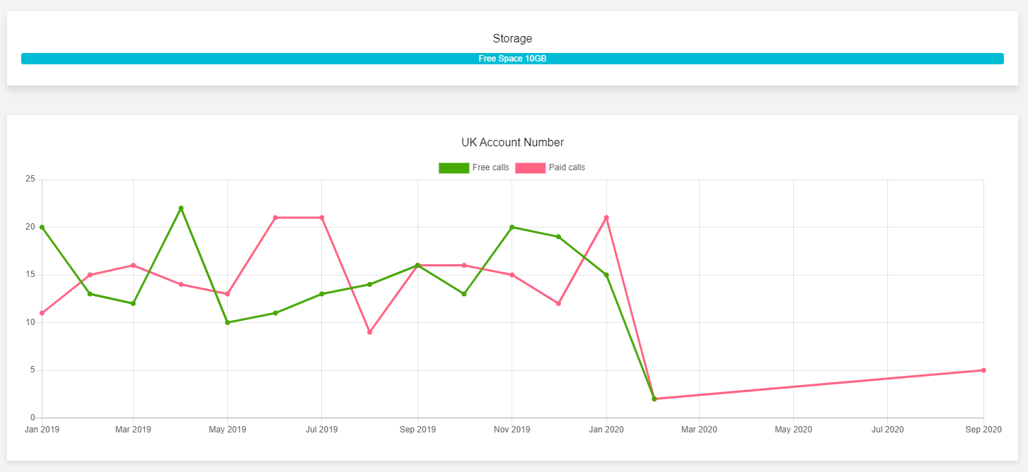1028x472 pixels.
Task: Click the y-axis value 25
Action: tap(30, 179)
